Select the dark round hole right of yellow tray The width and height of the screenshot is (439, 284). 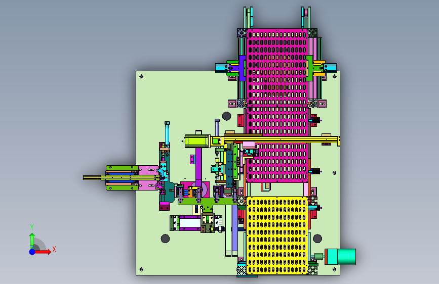pos(317,239)
